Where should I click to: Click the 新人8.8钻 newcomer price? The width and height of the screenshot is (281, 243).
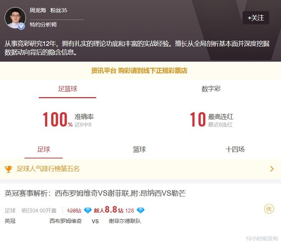click(109, 210)
